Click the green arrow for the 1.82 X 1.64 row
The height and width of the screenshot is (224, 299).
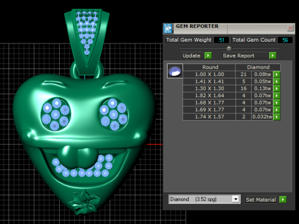tap(277, 96)
